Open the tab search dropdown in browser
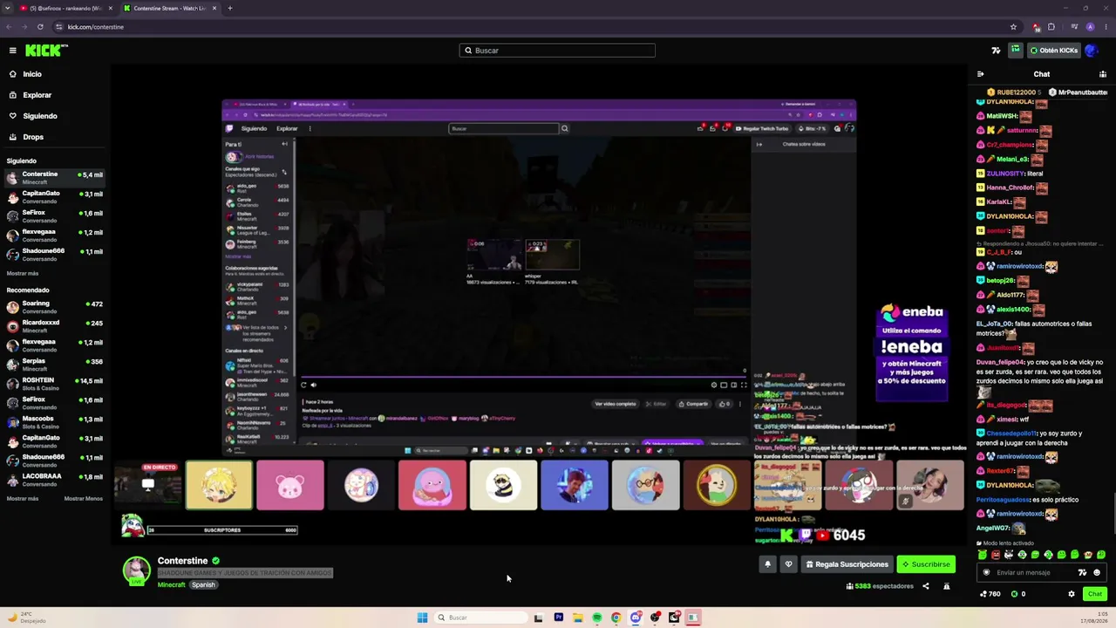Image resolution: width=1116 pixels, height=628 pixels. [x=8, y=8]
